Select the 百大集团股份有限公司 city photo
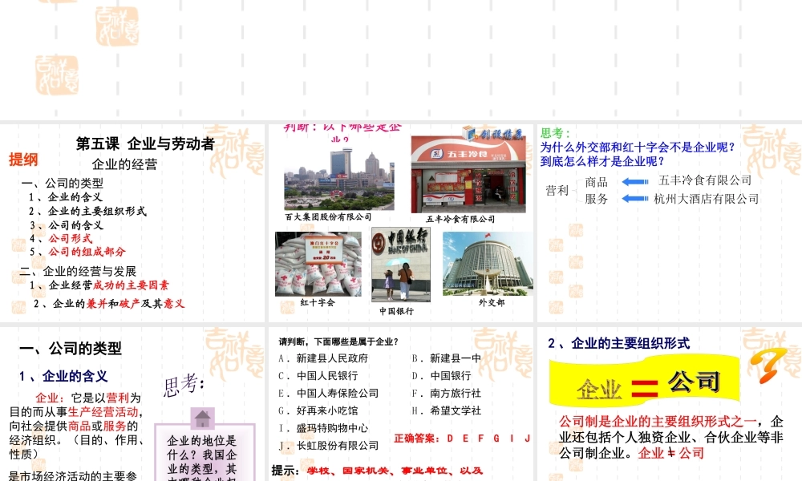The image size is (802, 481). point(339,179)
